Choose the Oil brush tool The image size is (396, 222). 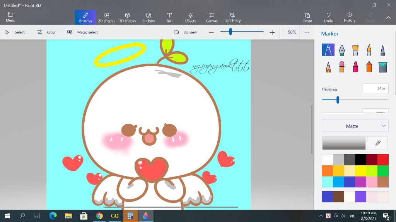point(355,50)
